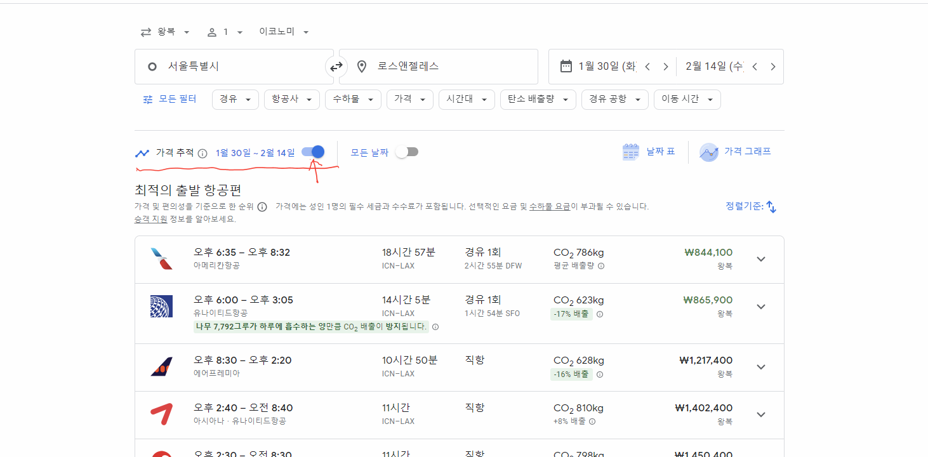
Task: Open the 탄소 배출량 emissions filter dropdown
Action: click(x=538, y=99)
